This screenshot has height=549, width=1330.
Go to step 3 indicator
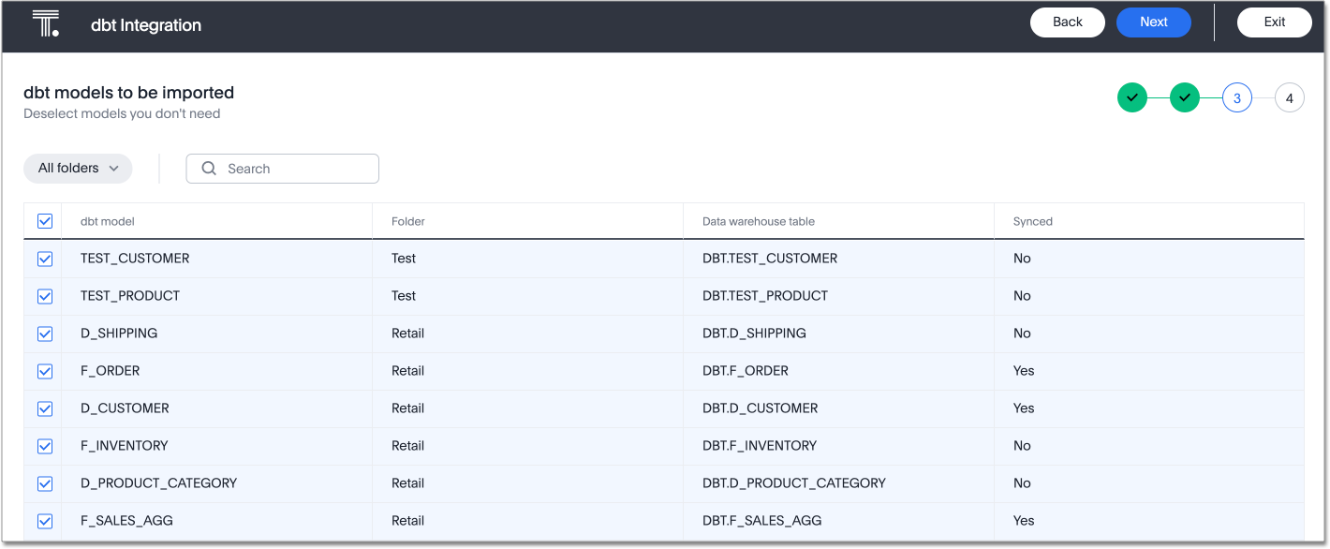click(x=1236, y=97)
